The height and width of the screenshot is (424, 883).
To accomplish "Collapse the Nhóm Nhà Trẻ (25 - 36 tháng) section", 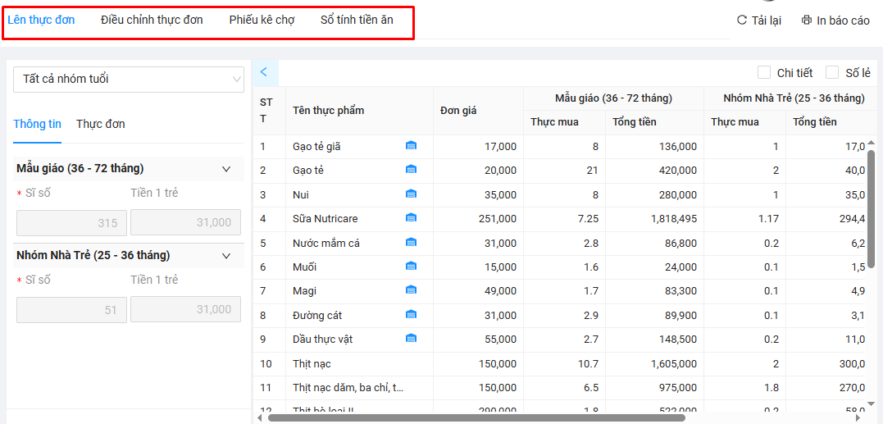I will click(226, 256).
